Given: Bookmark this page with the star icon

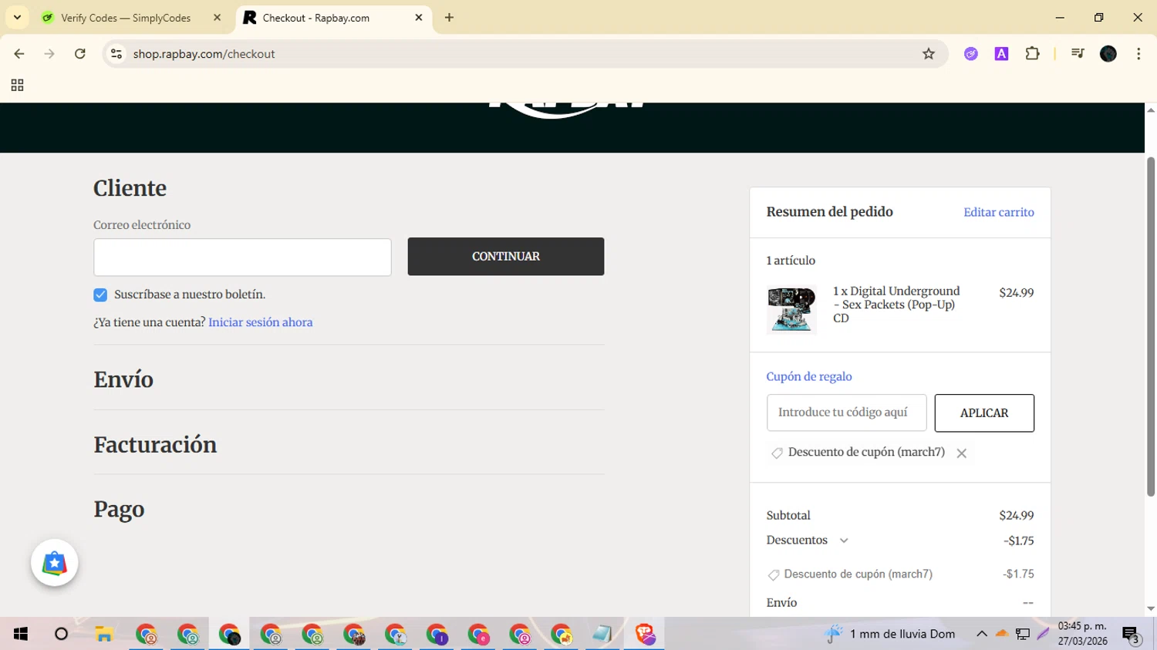Looking at the screenshot, I should [x=929, y=54].
